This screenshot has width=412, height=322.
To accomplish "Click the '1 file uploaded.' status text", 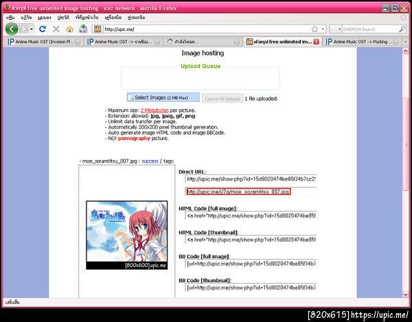I will (261, 99).
